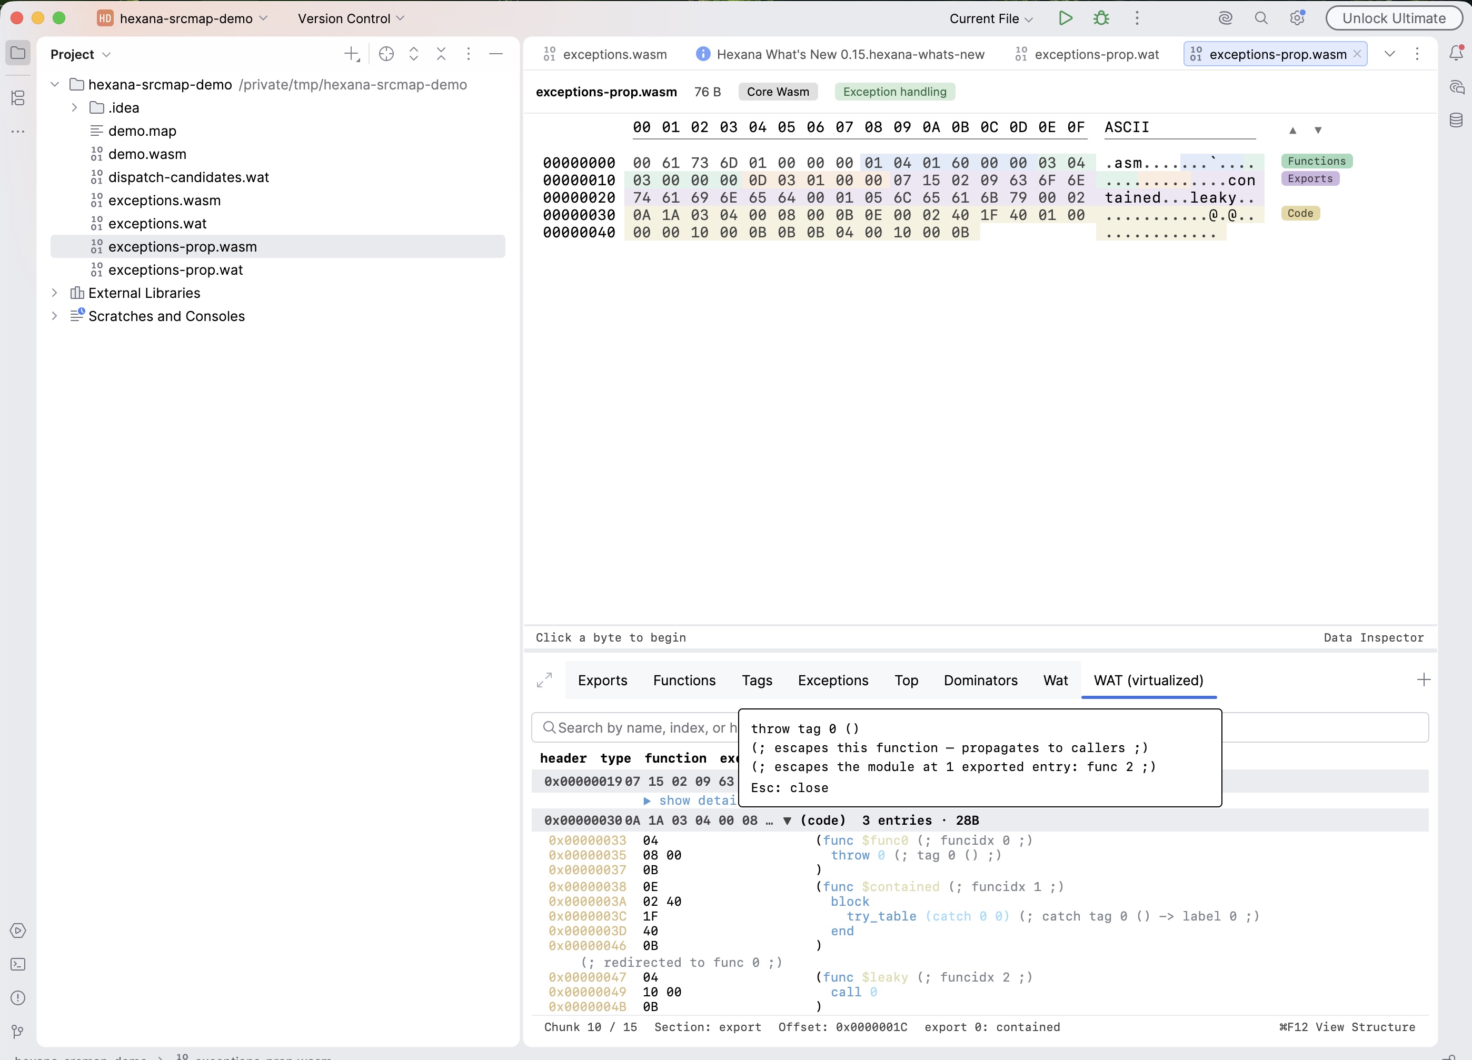
Task: Switch to exceptions.wasm editor tab
Action: (x=605, y=55)
